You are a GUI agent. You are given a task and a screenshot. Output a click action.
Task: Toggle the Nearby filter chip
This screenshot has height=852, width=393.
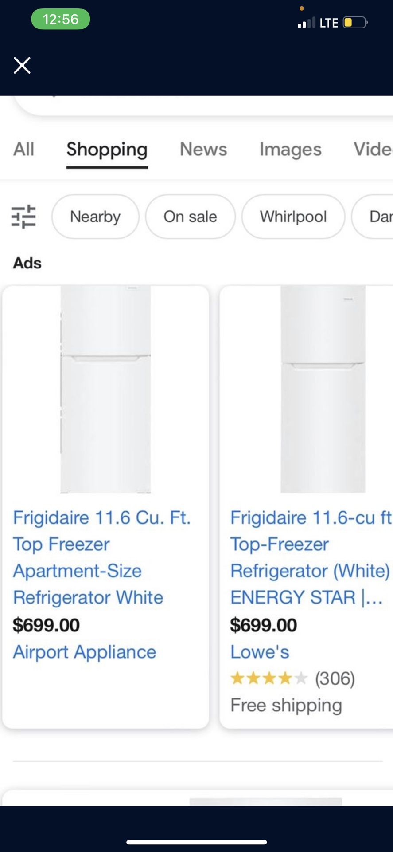pyautogui.click(x=95, y=217)
